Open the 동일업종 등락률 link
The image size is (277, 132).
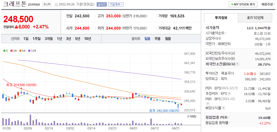(x=217, y=123)
